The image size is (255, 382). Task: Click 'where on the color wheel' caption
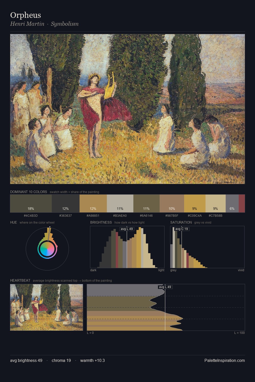[x=37, y=223]
